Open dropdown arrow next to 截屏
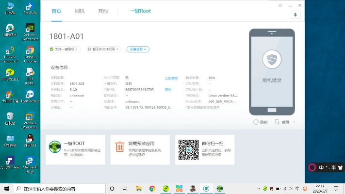Viewport: 345px width, 194px height. 294,122
